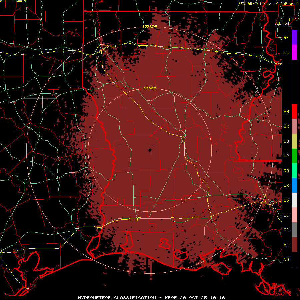
Task: Click the BI legend label
Action: tap(286, 245)
